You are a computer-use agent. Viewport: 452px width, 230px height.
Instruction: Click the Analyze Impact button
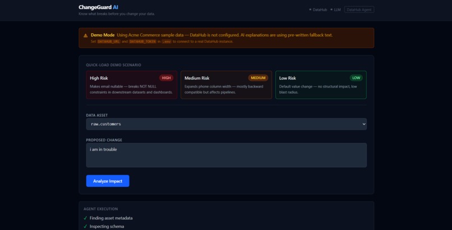[x=108, y=181]
